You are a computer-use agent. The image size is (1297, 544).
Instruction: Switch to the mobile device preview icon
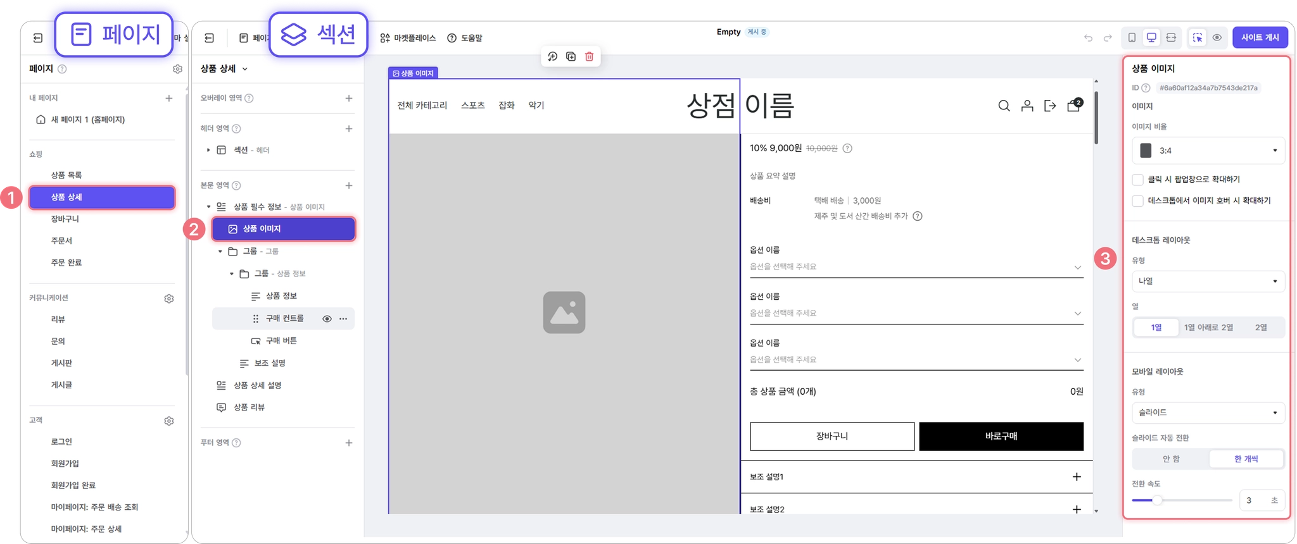(x=1132, y=38)
